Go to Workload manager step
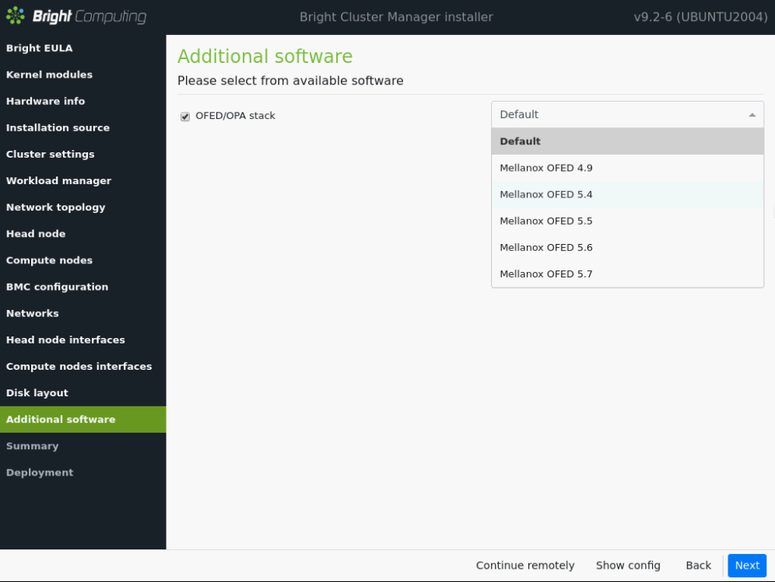This screenshot has width=775, height=582. point(83,181)
